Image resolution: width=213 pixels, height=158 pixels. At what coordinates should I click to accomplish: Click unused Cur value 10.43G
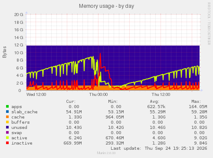(74, 128)
